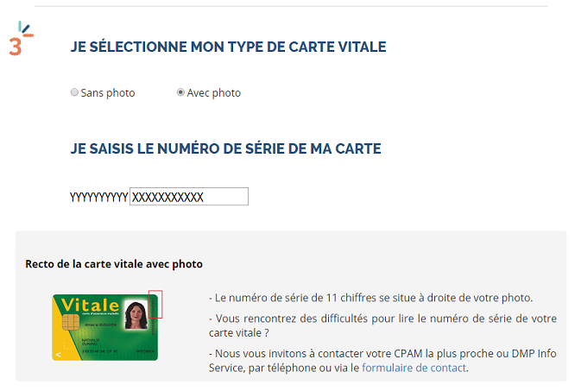Image resolution: width=575 pixels, height=391 pixels.
Task: Click the arrow on the card's yellow left edge
Action: (58, 354)
